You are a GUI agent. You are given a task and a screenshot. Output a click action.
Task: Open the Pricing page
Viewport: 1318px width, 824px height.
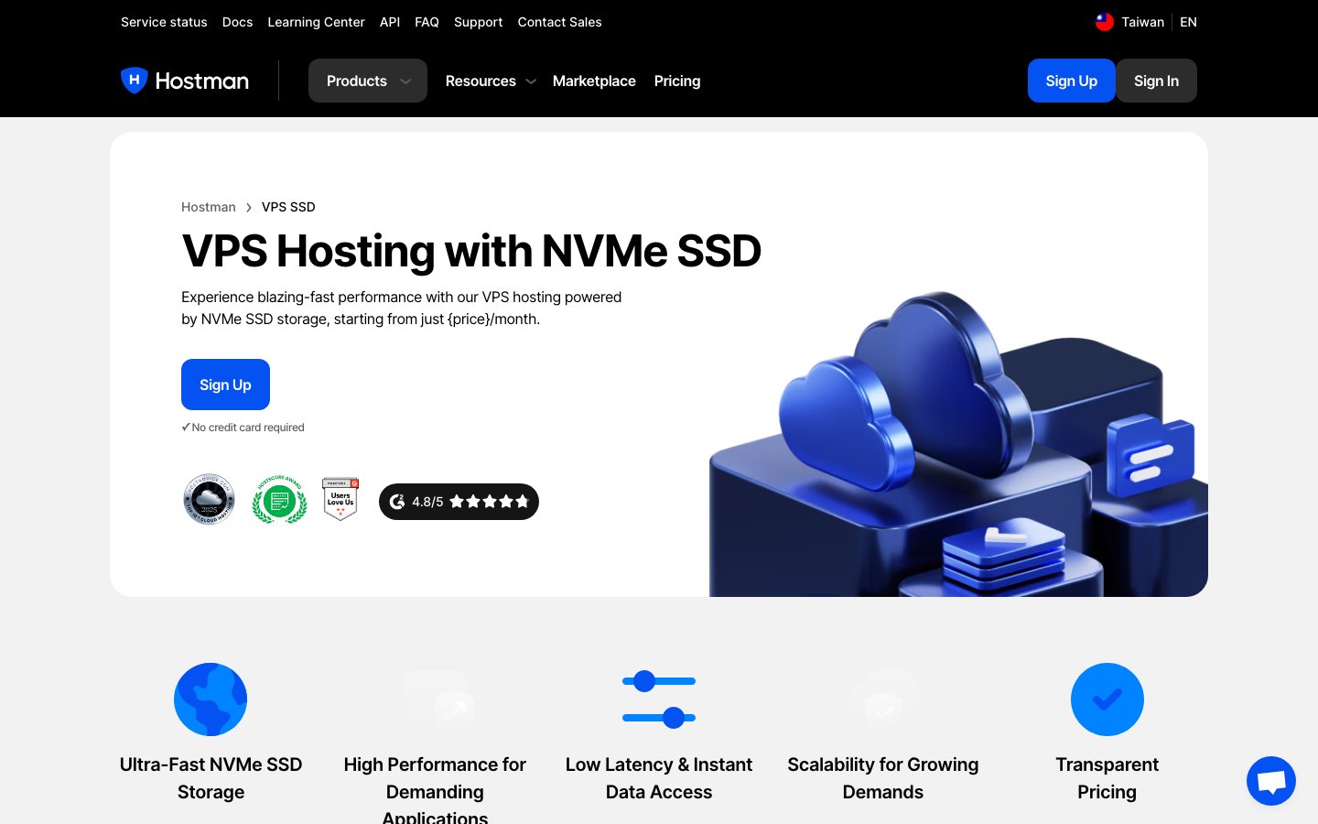click(x=677, y=81)
